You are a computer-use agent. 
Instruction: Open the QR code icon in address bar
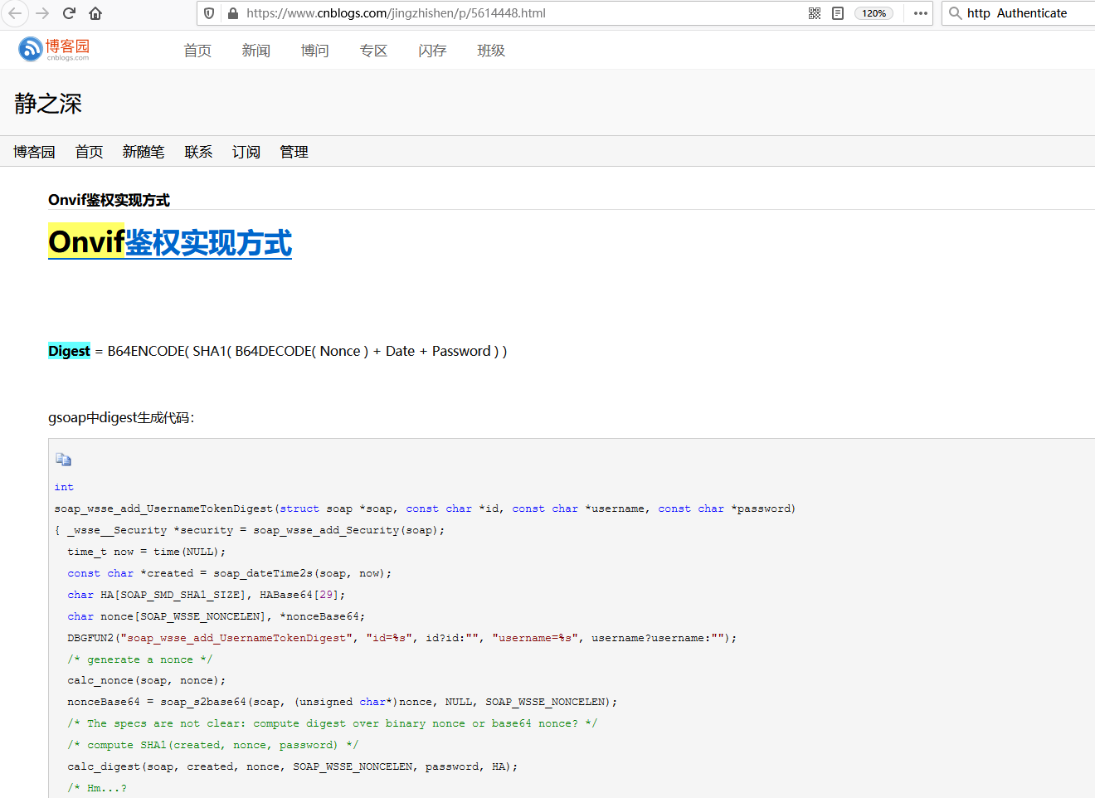[x=815, y=13]
